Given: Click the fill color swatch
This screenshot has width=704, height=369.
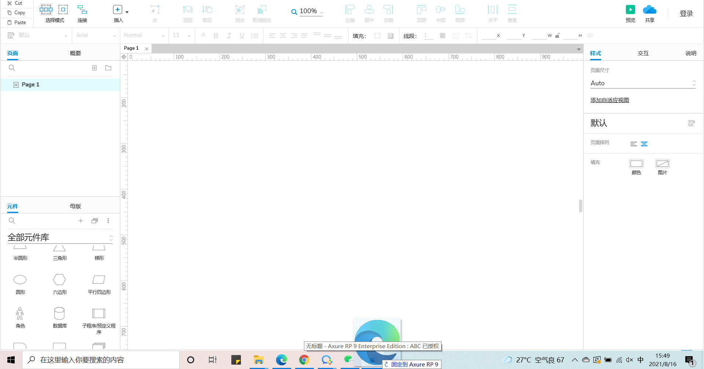Looking at the screenshot, I should coord(377,36).
